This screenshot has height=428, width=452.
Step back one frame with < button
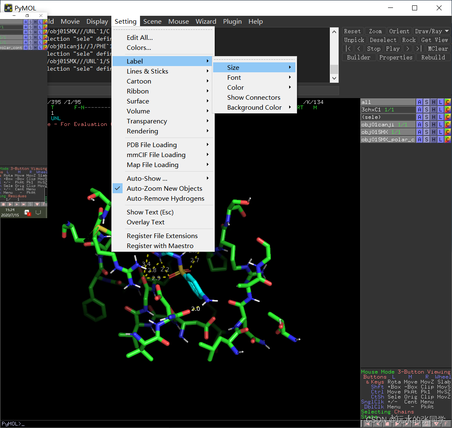point(359,49)
